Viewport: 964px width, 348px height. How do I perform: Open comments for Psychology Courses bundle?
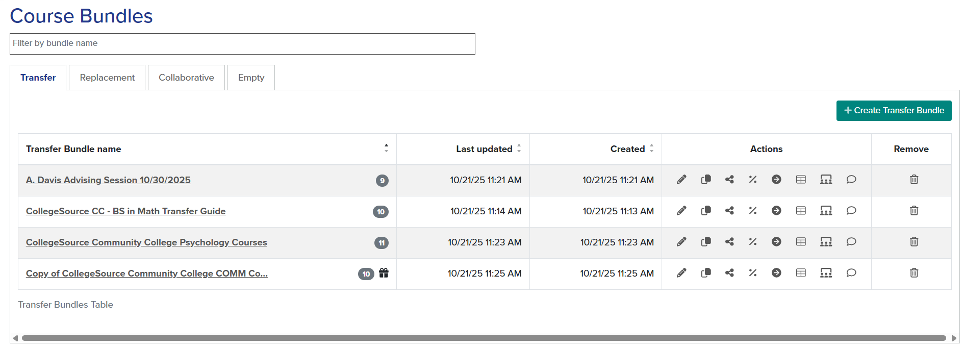[x=851, y=242]
